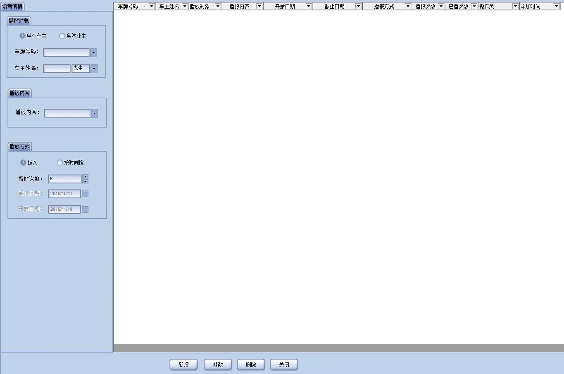
Task: Expand the 播放内容 combo box
Action: click(94, 113)
